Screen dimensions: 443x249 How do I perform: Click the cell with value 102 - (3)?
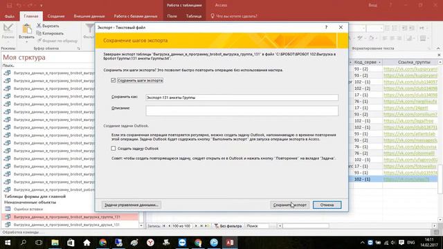(368, 160)
